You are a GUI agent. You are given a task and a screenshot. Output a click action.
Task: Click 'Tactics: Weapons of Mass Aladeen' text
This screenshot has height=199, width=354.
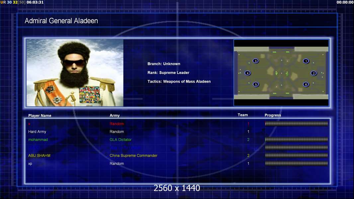coord(179,81)
